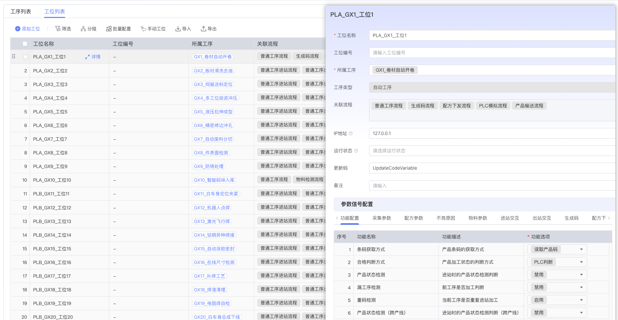Expand the 合格判断方式 PLC判断 dropdown
This screenshot has width=618, height=320.
pyautogui.click(x=581, y=262)
